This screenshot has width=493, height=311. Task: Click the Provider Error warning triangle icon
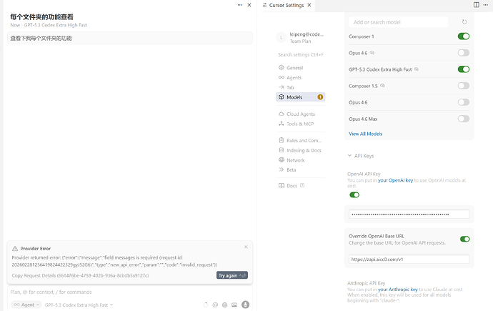(15, 249)
